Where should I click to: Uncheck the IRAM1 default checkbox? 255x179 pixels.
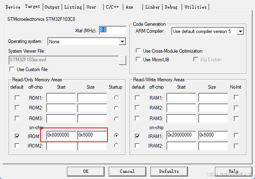[137, 136]
